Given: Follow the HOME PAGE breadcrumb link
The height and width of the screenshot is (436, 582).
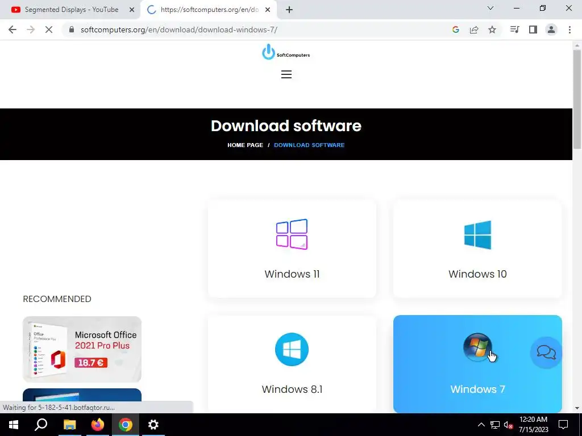Looking at the screenshot, I should (x=246, y=145).
